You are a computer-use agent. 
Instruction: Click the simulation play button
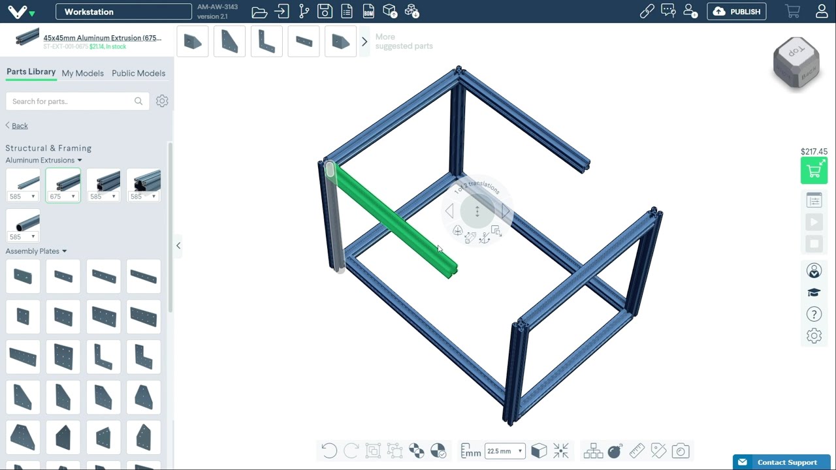(x=814, y=222)
